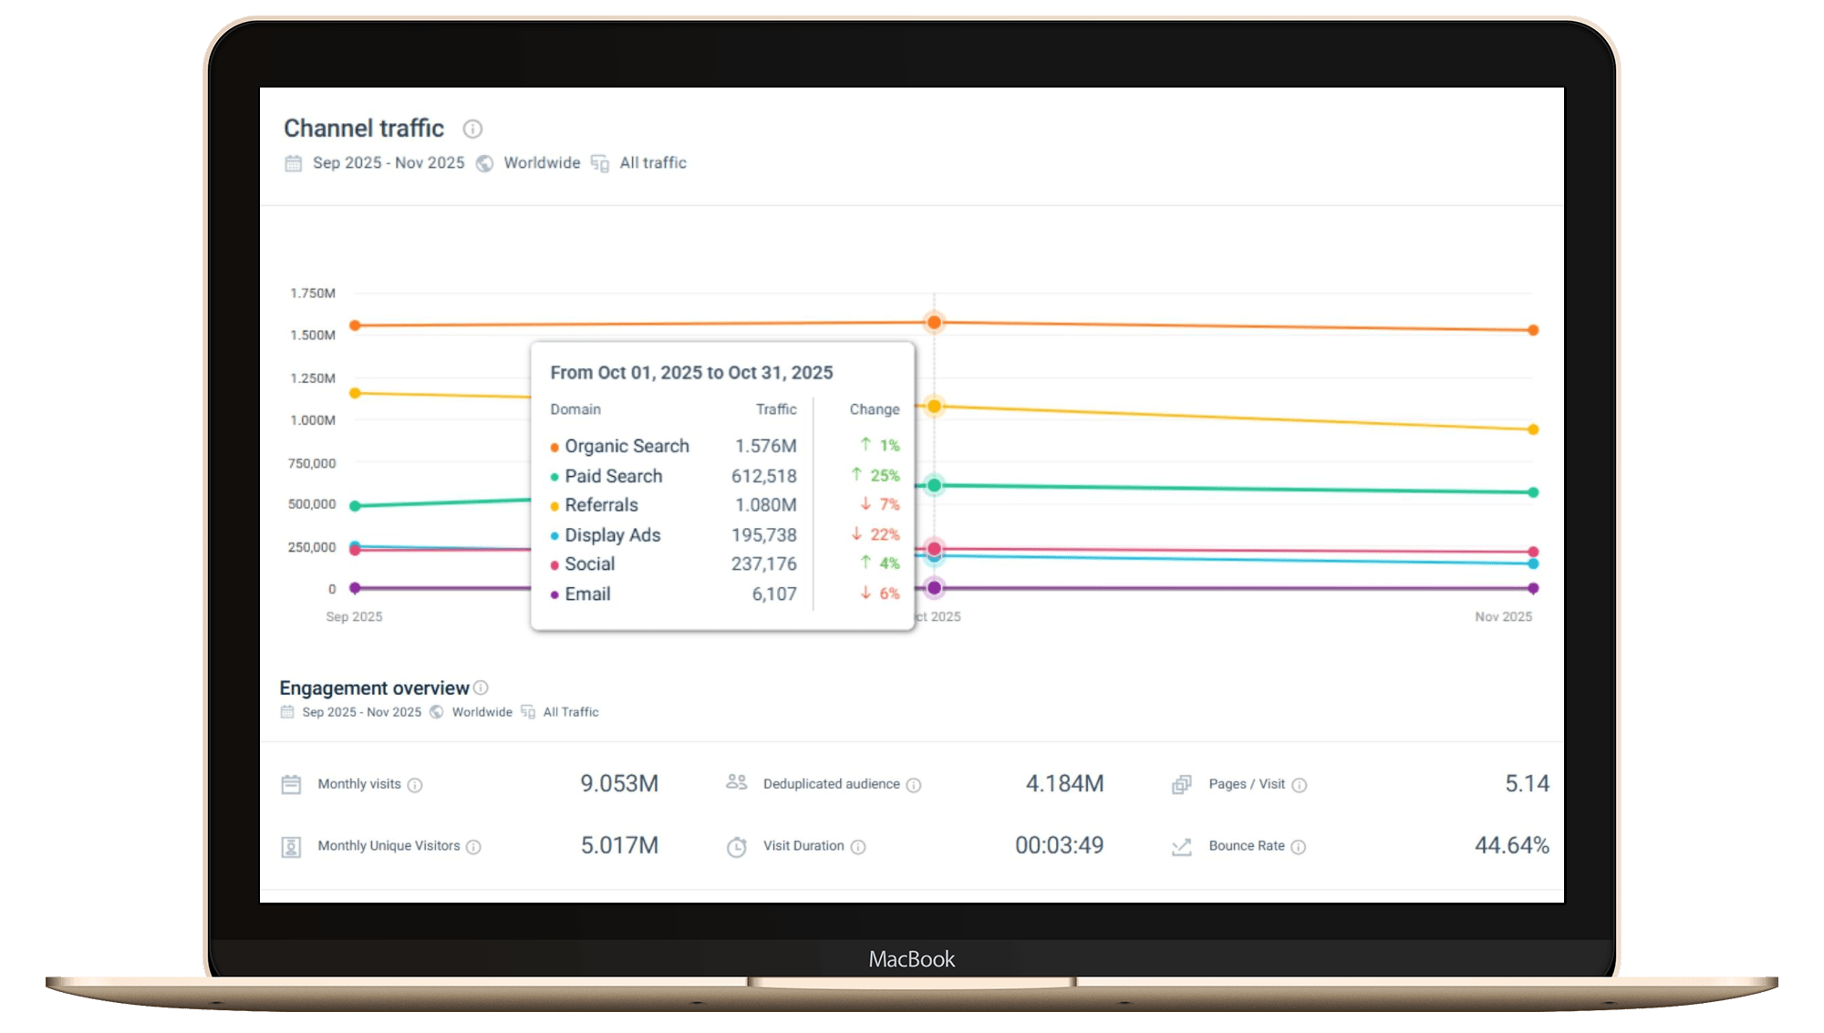Open the All Traffic selector under Engagement overview
The height and width of the screenshot is (1033, 1824).
click(570, 712)
